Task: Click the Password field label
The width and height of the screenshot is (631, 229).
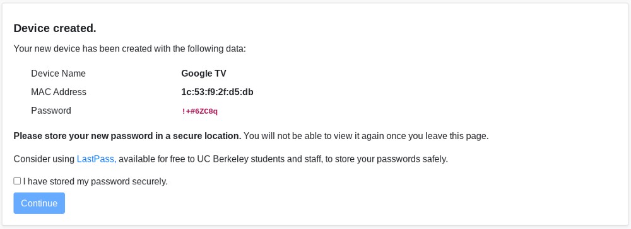Action: pyautogui.click(x=51, y=110)
